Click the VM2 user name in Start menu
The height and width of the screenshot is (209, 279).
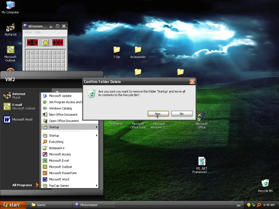(x=10, y=79)
